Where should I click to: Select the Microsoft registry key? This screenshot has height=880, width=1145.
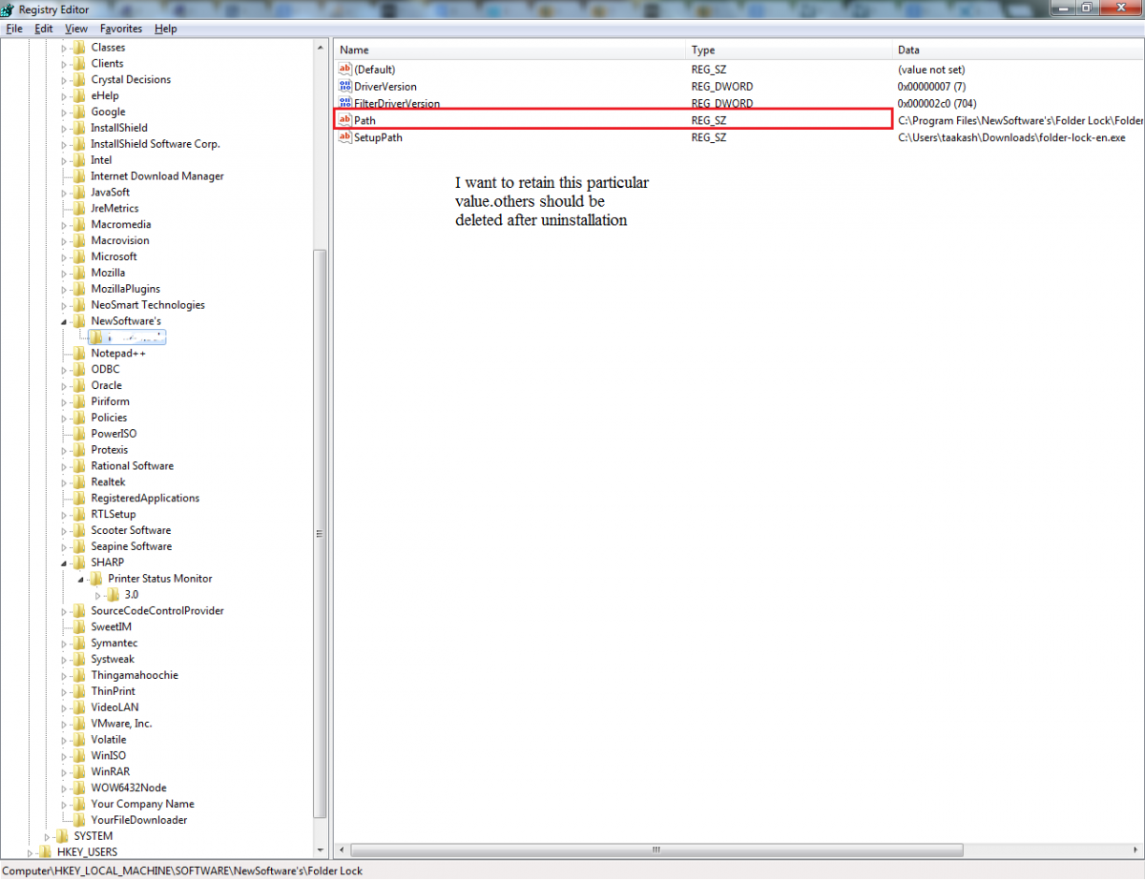[x=114, y=256]
